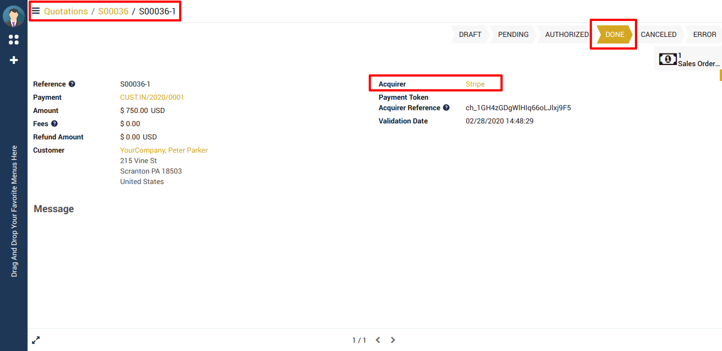Open the Sales Order smart button
The width and height of the screenshot is (722, 351).
(x=689, y=60)
